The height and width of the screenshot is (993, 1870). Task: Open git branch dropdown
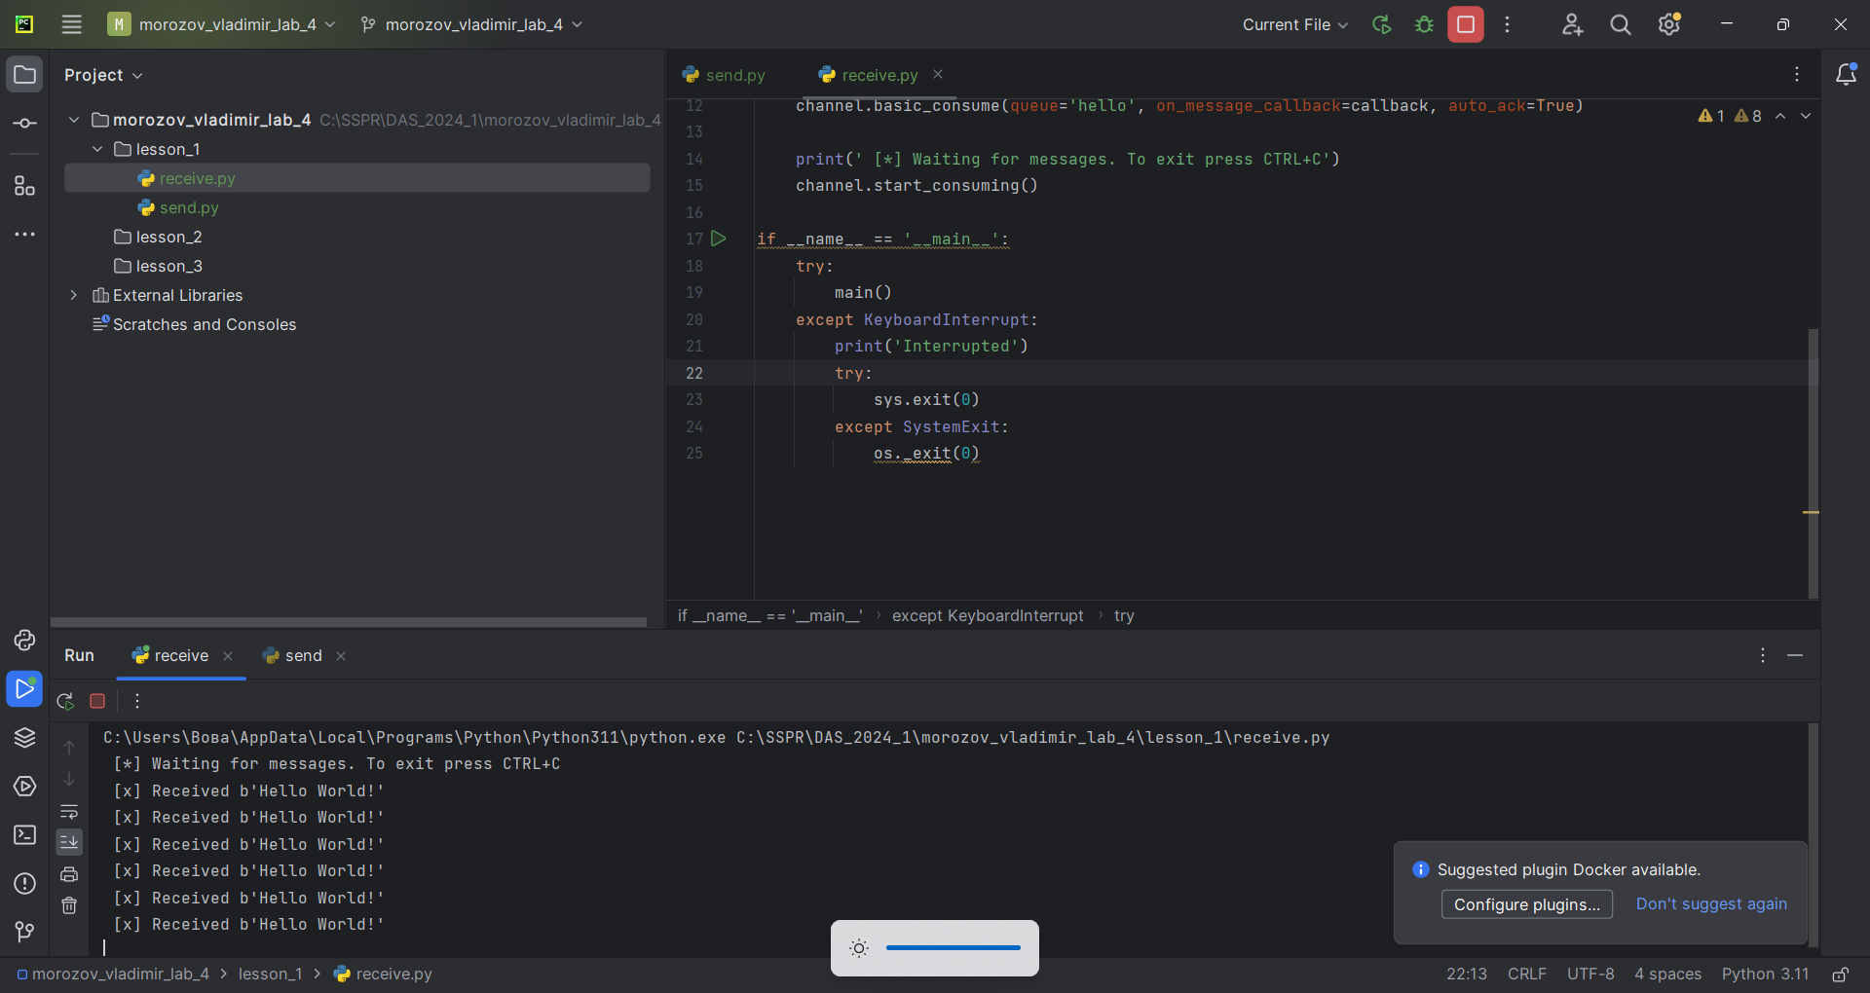[x=471, y=24]
